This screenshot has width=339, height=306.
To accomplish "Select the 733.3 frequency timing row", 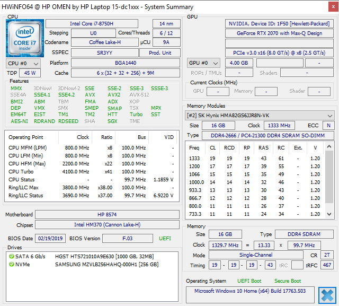I will [x=255, y=214].
